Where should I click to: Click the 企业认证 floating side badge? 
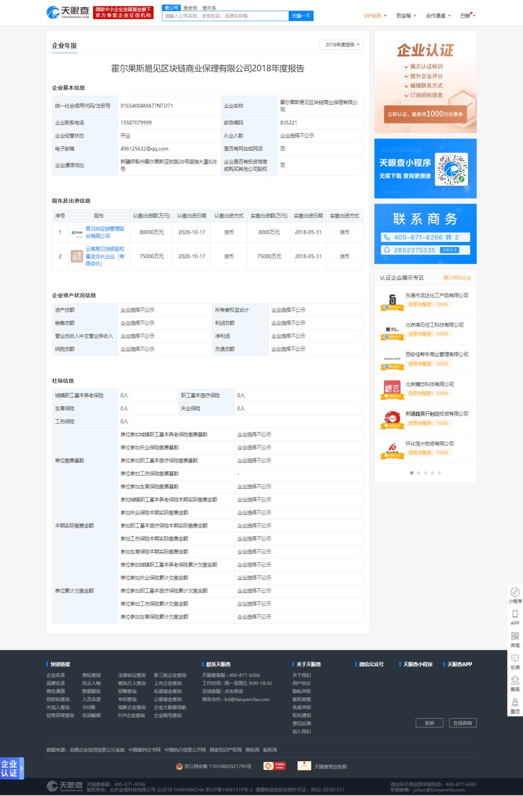pyautogui.click(x=12, y=768)
